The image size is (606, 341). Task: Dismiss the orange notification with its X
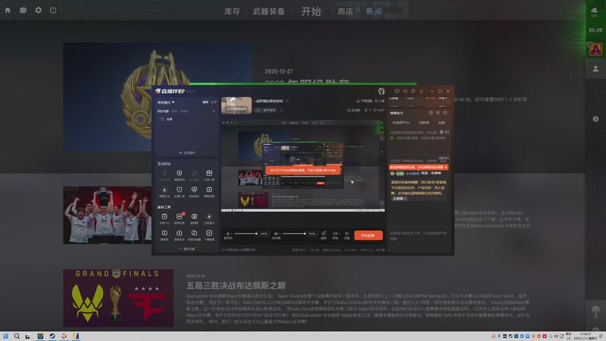coord(445,167)
